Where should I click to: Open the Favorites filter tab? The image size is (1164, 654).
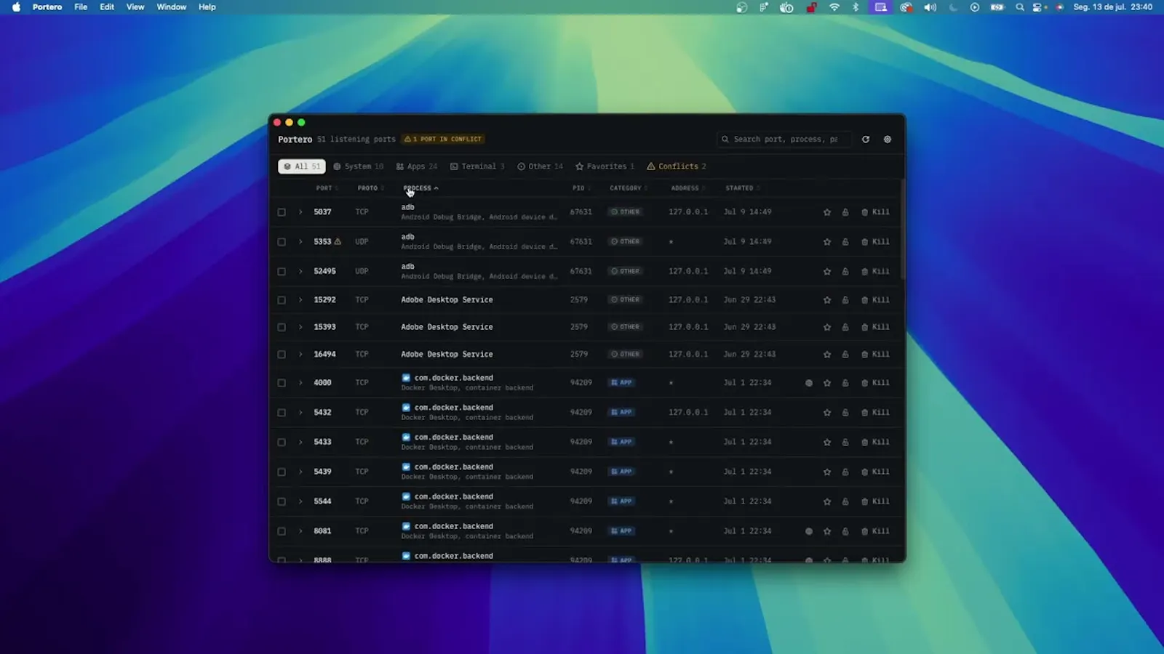coord(605,166)
